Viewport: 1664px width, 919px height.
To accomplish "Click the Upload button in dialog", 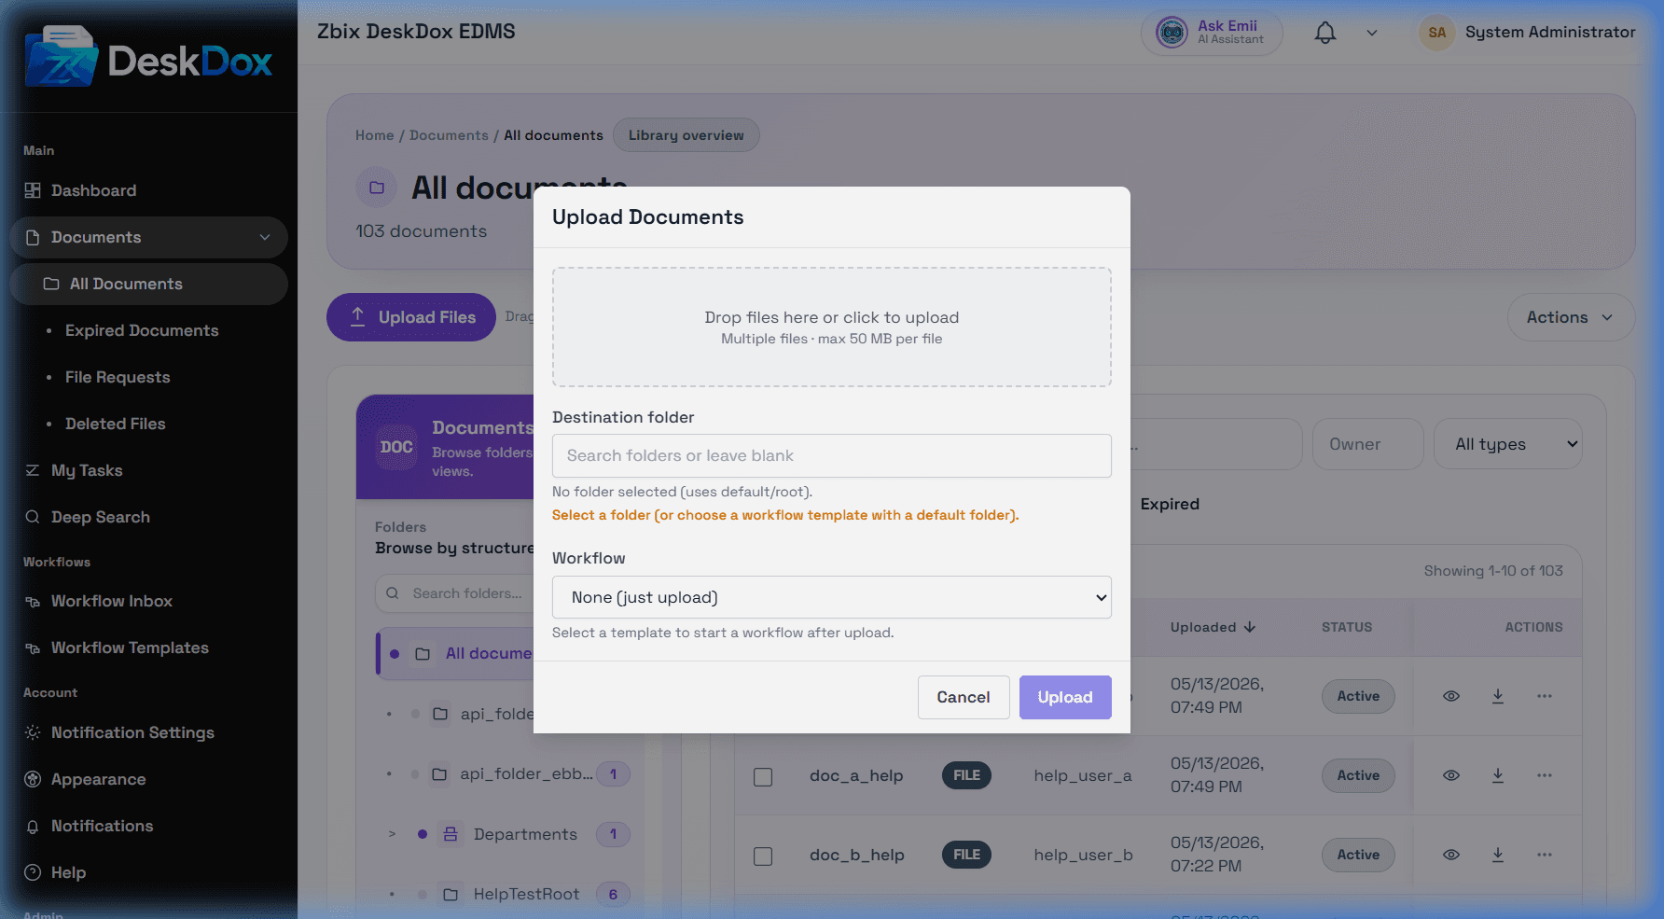I will click(x=1065, y=697).
